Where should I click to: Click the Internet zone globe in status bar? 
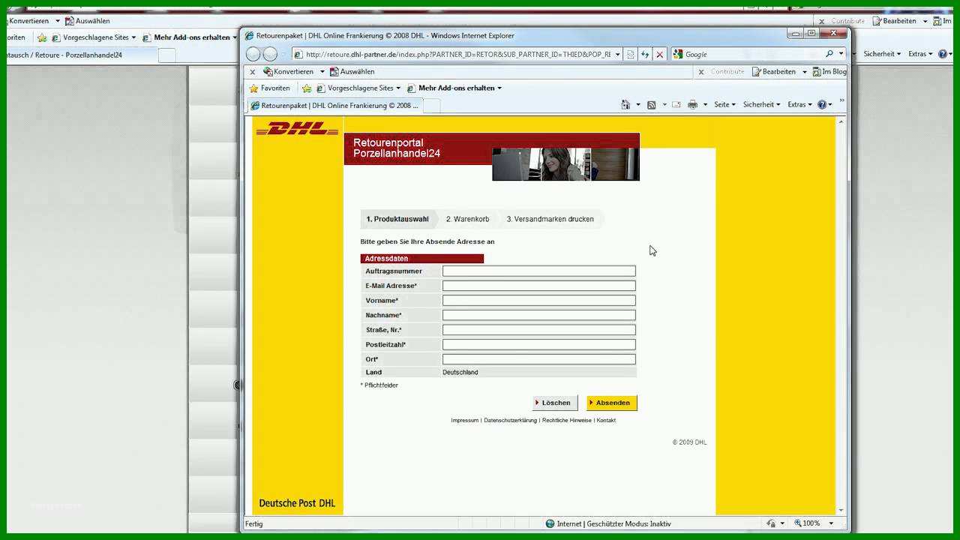550,523
